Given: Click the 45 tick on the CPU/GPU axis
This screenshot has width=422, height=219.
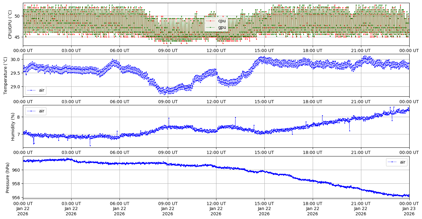Looking at the screenshot, I should tap(17, 37).
